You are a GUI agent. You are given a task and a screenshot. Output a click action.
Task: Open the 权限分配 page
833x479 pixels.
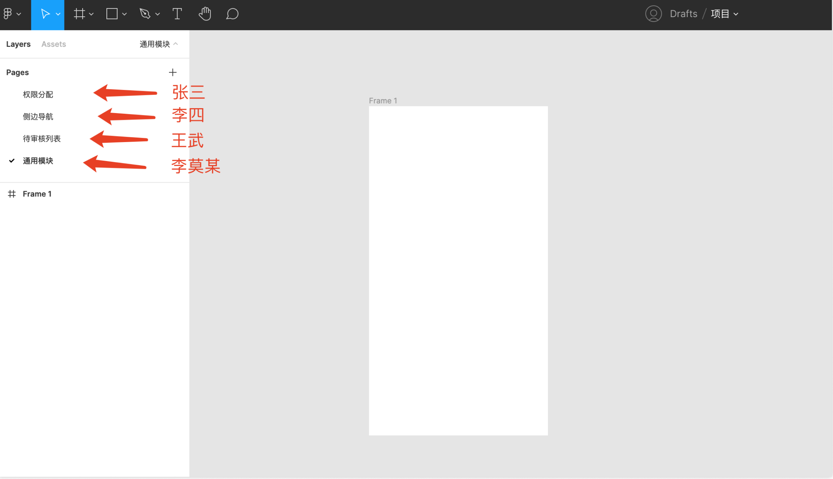coord(38,94)
